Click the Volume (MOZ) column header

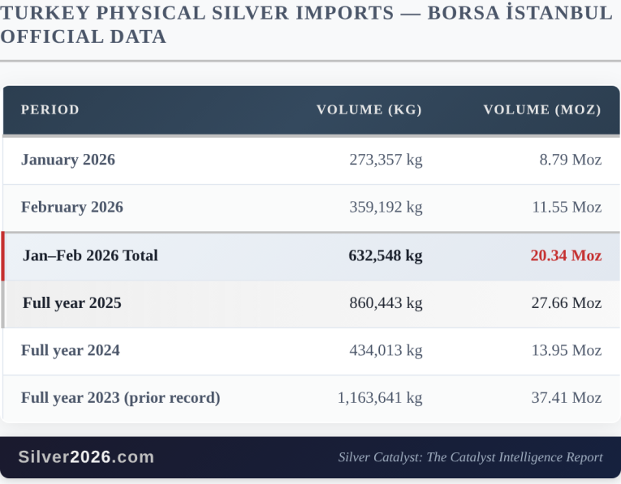pyautogui.click(x=542, y=109)
